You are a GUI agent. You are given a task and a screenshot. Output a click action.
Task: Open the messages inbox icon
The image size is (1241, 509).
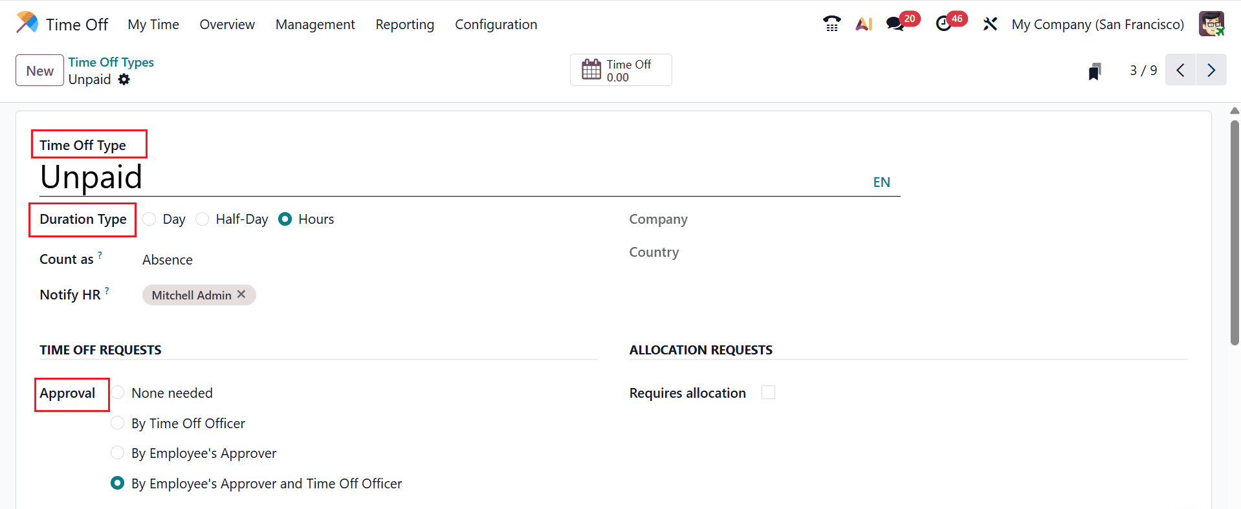pos(895,23)
